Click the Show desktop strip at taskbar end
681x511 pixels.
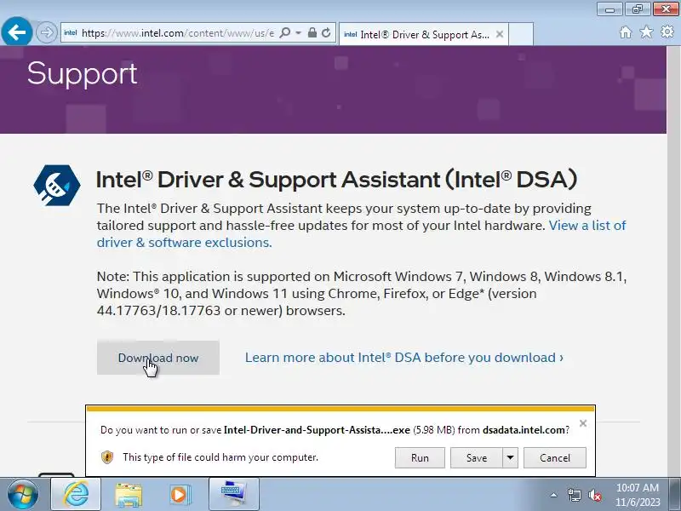[675, 495]
